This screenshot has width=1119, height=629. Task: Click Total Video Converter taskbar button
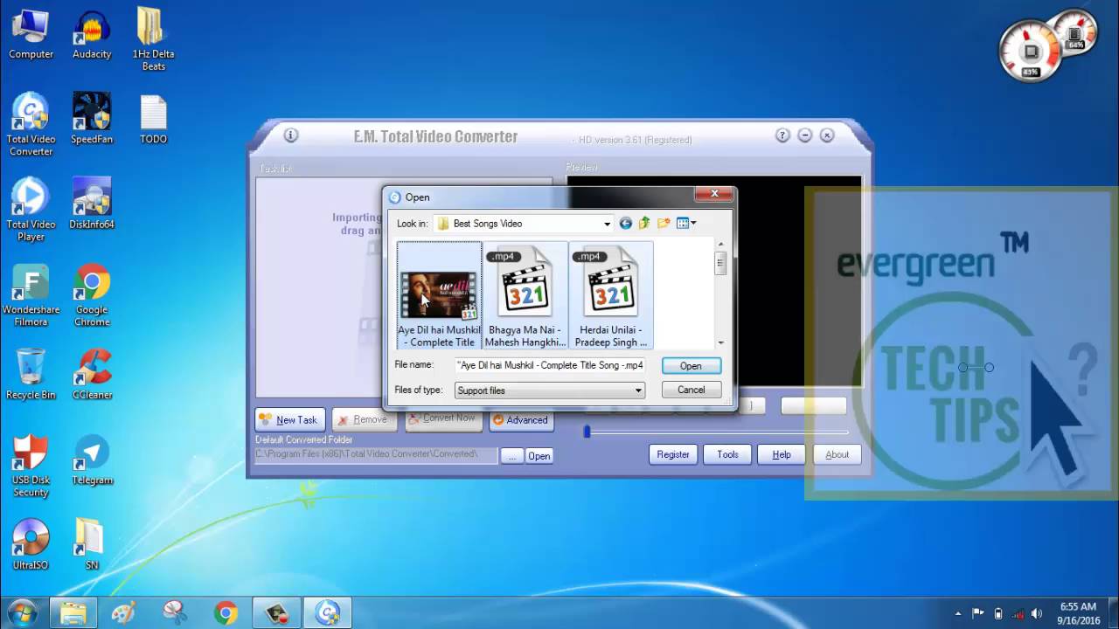327,612
